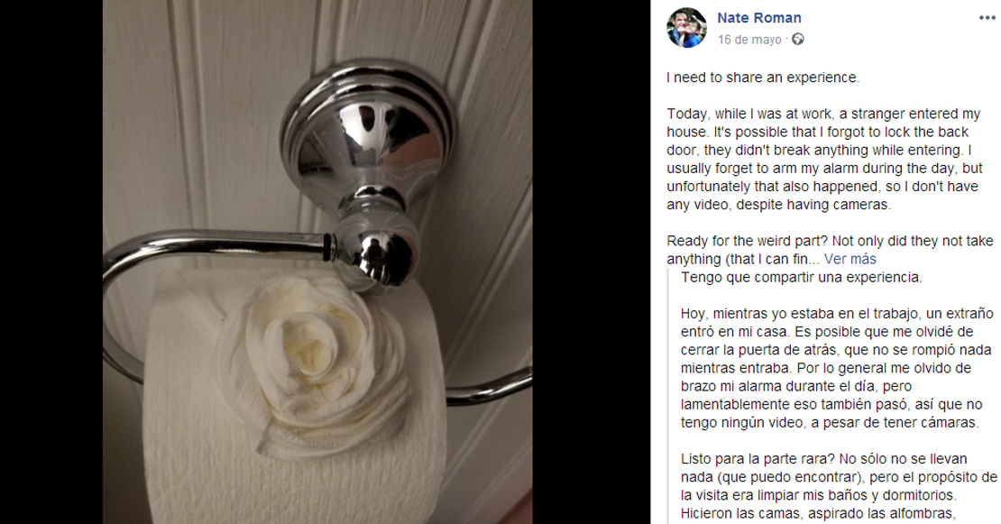Click the 'Hoy, mientras yo estaba' paragraph
This screenshot has height=524, width=1001.
[x=837, y=368]
